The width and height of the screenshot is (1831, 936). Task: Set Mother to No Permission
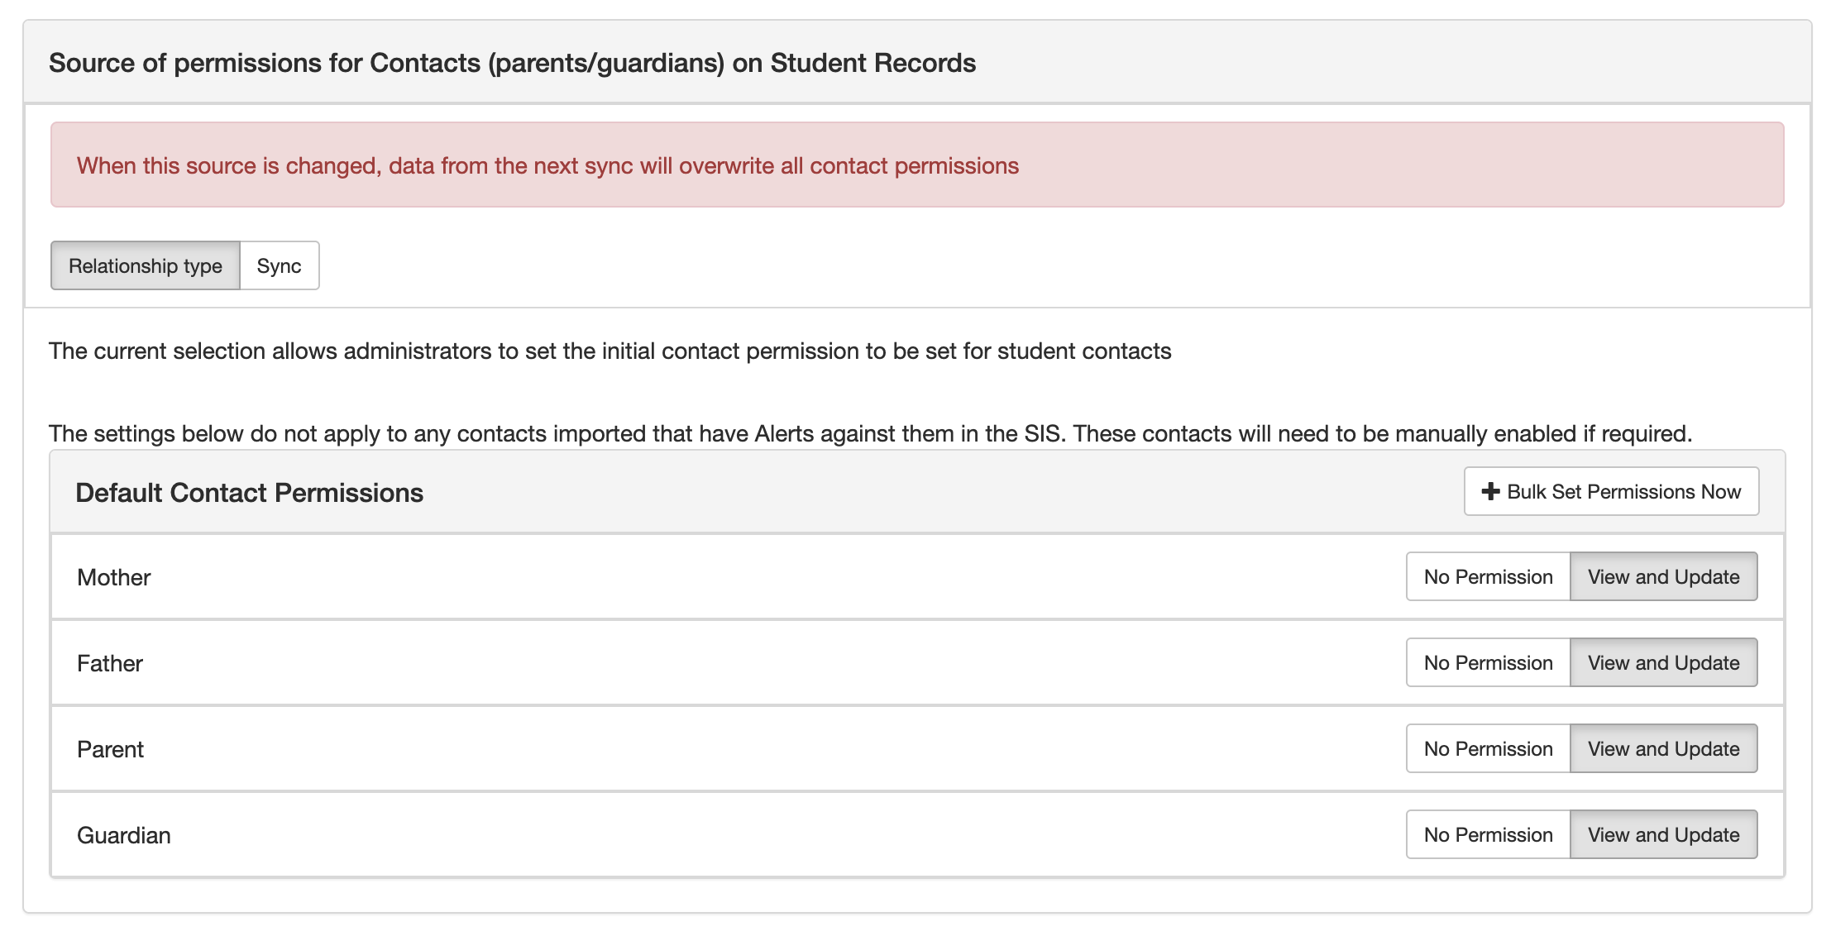tap(1488, 576)
